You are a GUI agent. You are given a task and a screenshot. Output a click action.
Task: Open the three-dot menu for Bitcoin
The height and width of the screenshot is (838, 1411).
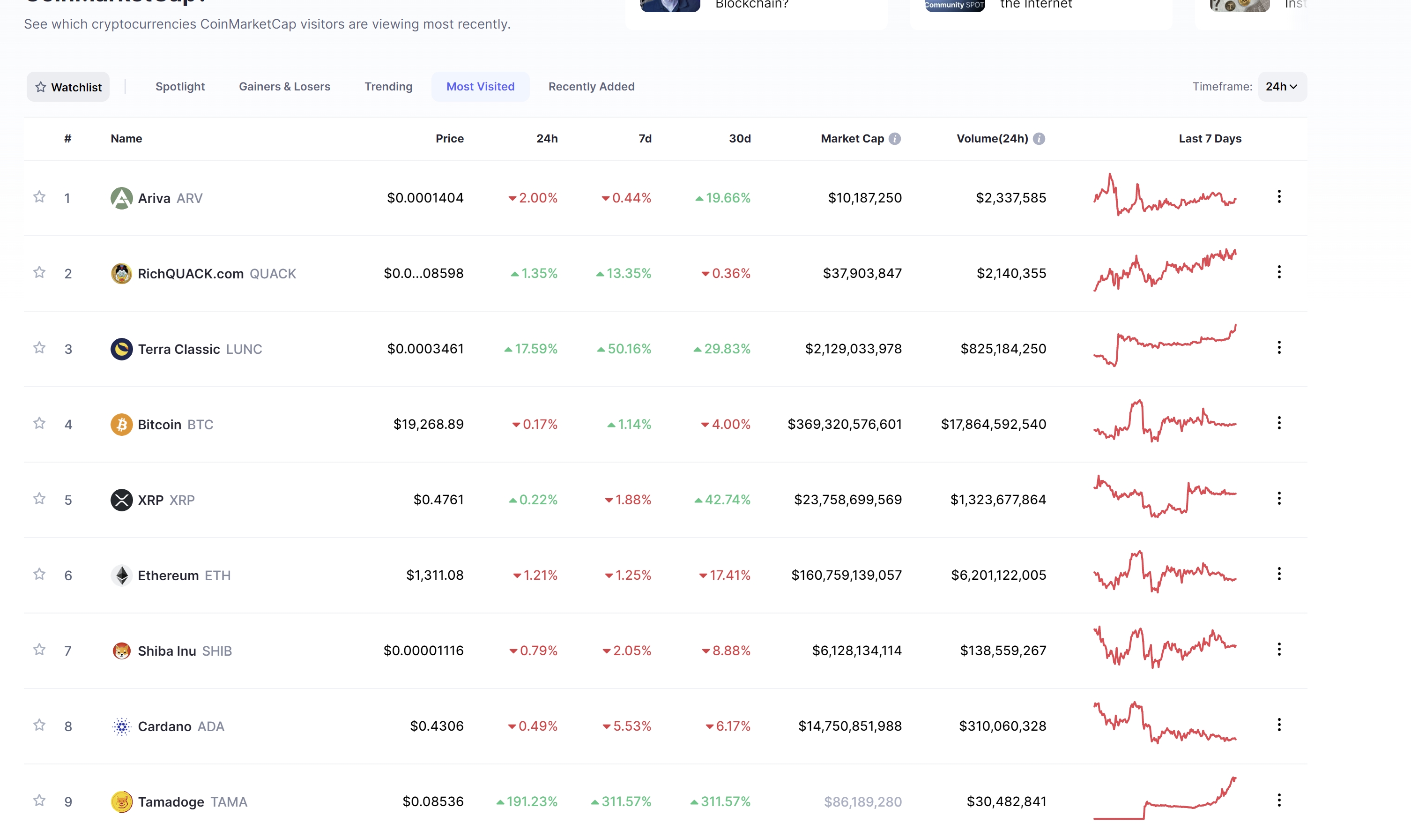1279,423
